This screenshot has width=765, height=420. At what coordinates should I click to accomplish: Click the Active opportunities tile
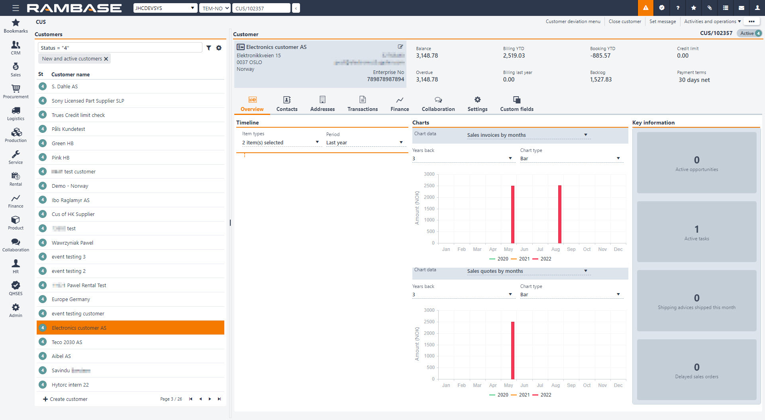[x=696, y=163]
